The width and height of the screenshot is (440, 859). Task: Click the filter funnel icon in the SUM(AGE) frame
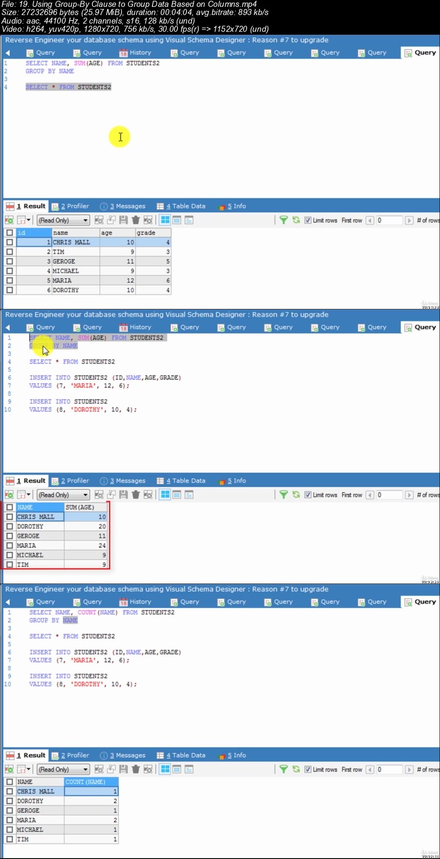coord(284,495)
